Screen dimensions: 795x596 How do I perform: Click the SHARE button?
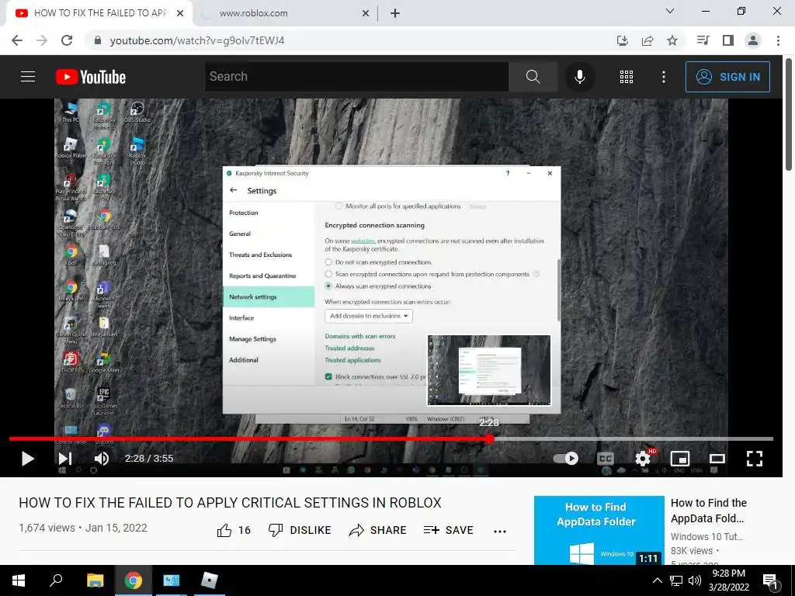pos(378,530)
